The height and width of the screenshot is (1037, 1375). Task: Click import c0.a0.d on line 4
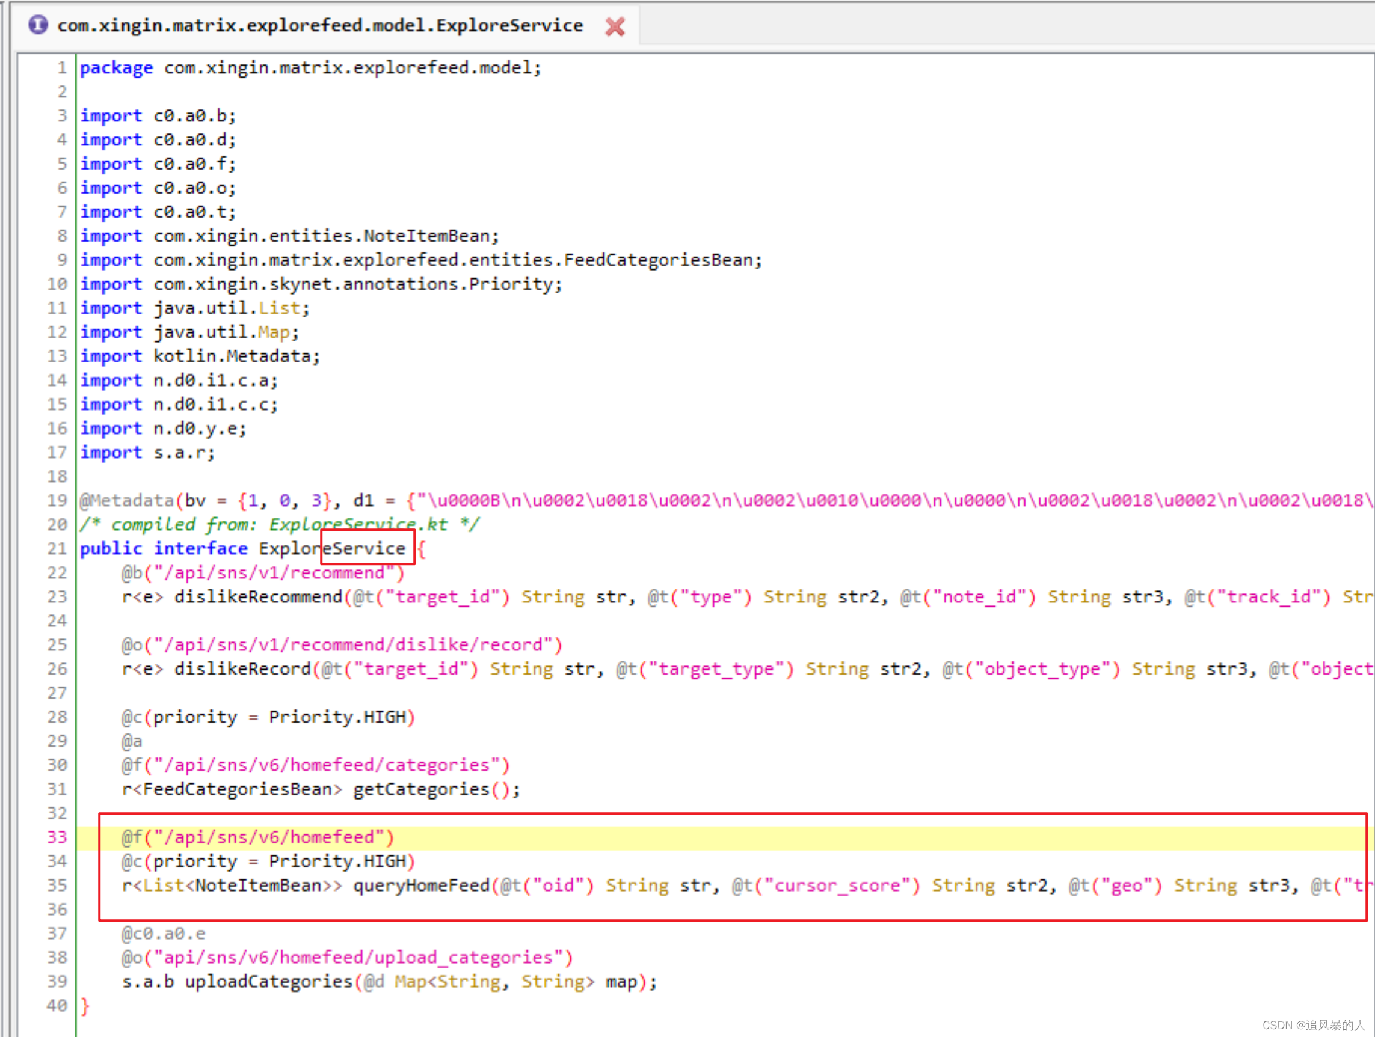coord(158,140)
